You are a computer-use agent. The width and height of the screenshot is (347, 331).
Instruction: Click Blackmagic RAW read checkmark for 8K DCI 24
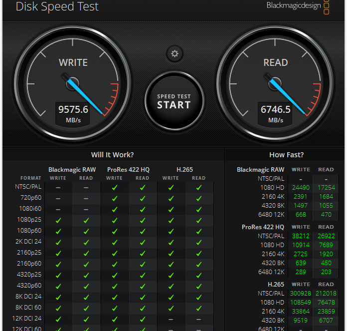[x=86, y=298]
